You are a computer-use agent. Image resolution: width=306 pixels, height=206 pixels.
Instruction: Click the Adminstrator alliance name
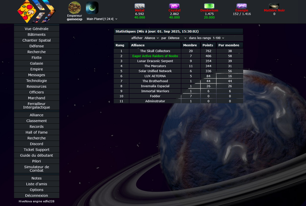click(x=155, y=101)
